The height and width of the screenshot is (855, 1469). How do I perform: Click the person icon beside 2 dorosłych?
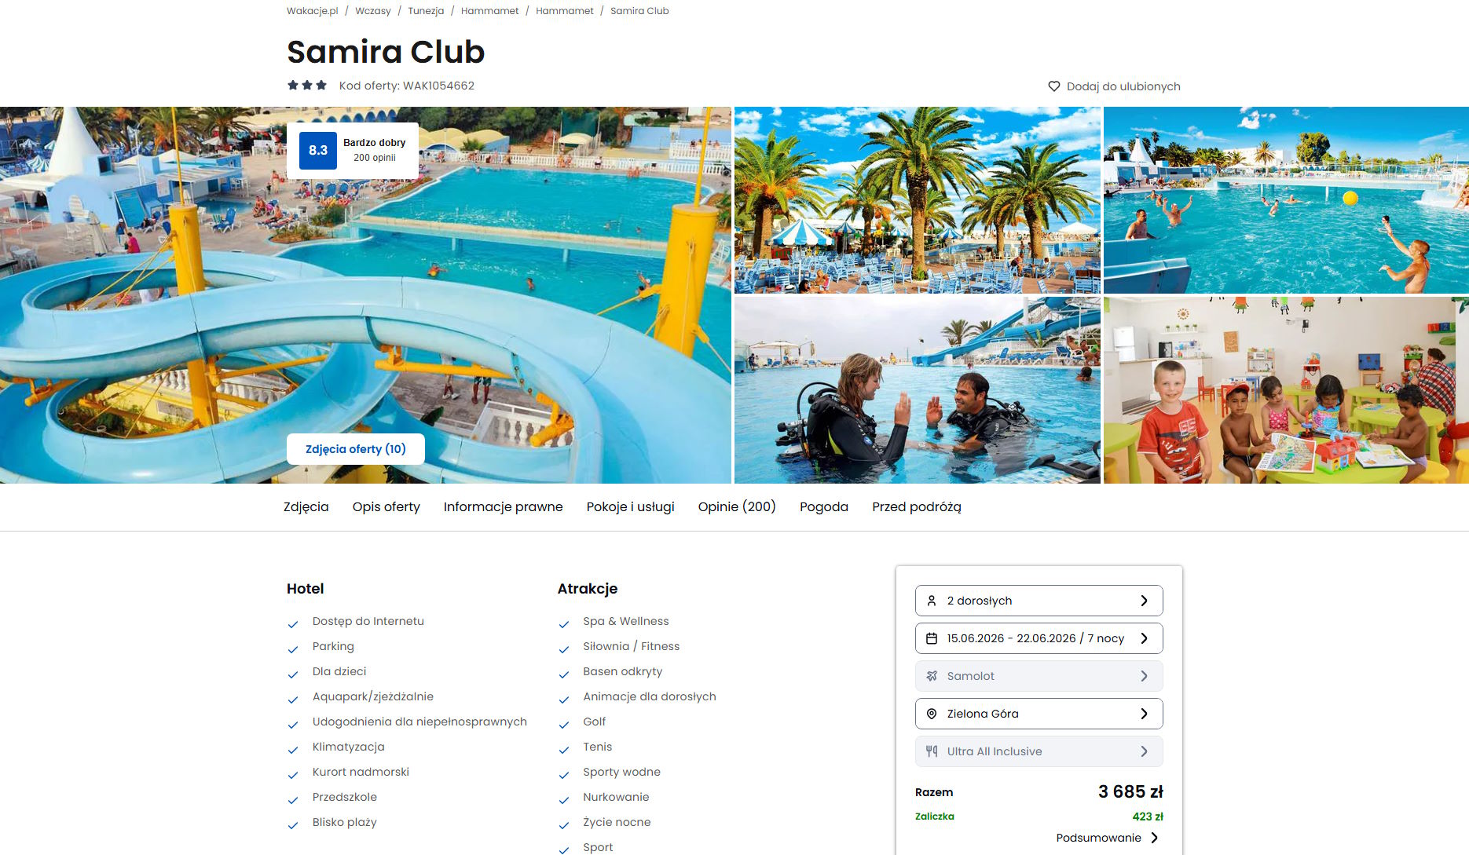tap(932, 601)
